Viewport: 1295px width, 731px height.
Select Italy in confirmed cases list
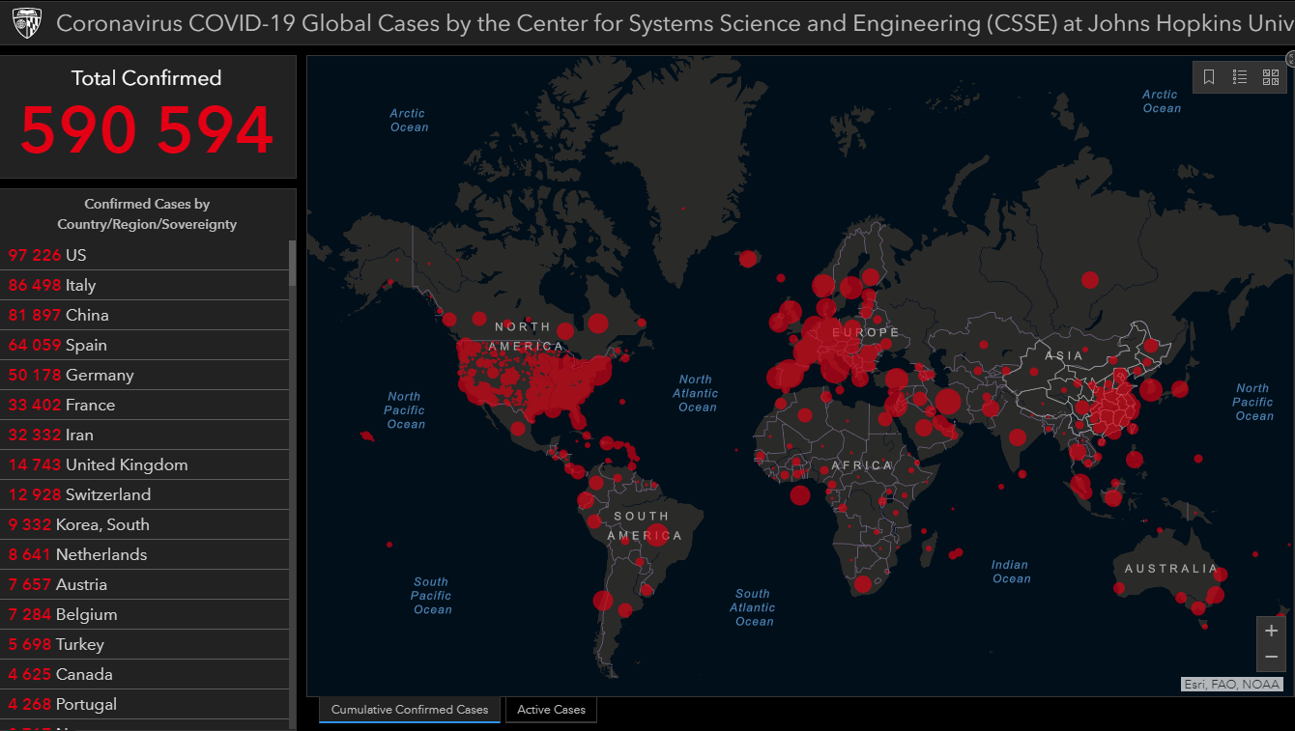click(x=145, y=285)
